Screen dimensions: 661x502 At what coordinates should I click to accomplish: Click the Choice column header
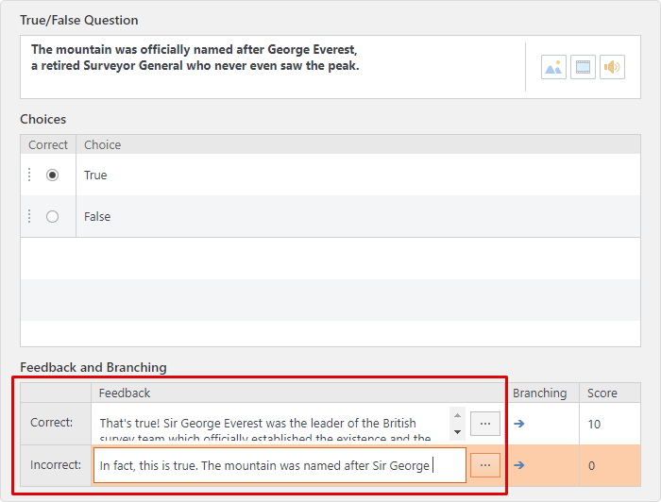coord(358,145)
